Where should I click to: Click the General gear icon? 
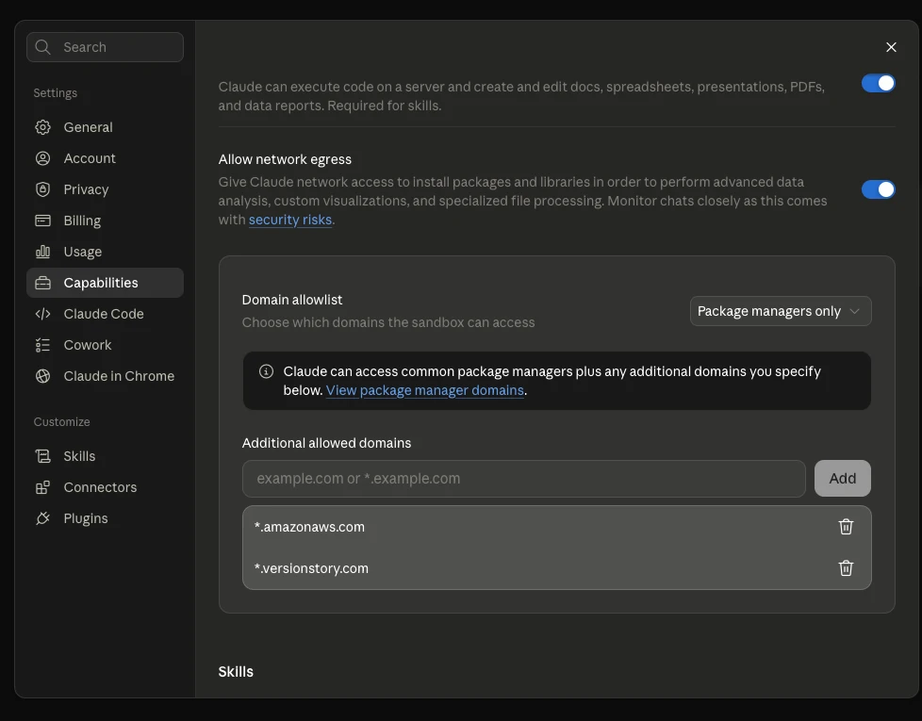point(43,127)
